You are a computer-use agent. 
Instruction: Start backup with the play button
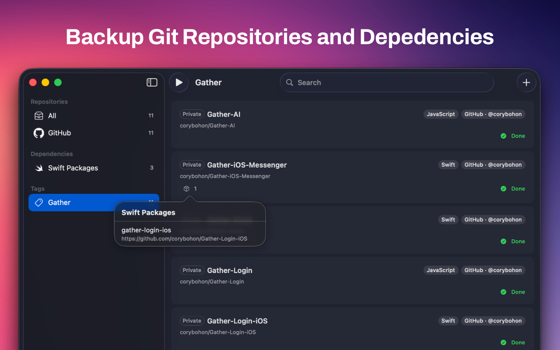[x=179, y=82]
